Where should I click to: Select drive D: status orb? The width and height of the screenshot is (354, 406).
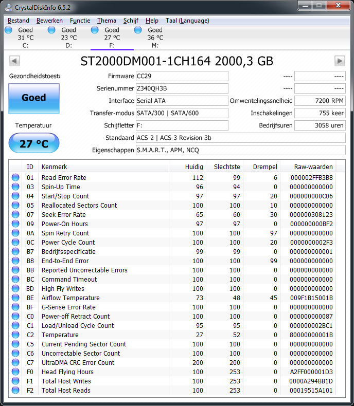point(51,30)
